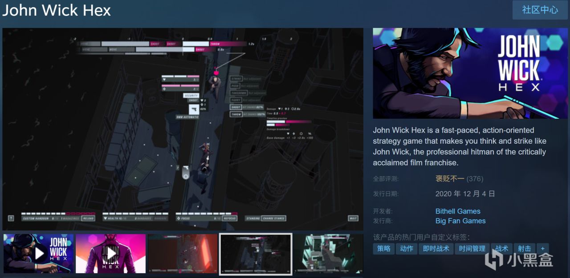Click the review count (376)
The image size is (570, 278).
[475, 179]
